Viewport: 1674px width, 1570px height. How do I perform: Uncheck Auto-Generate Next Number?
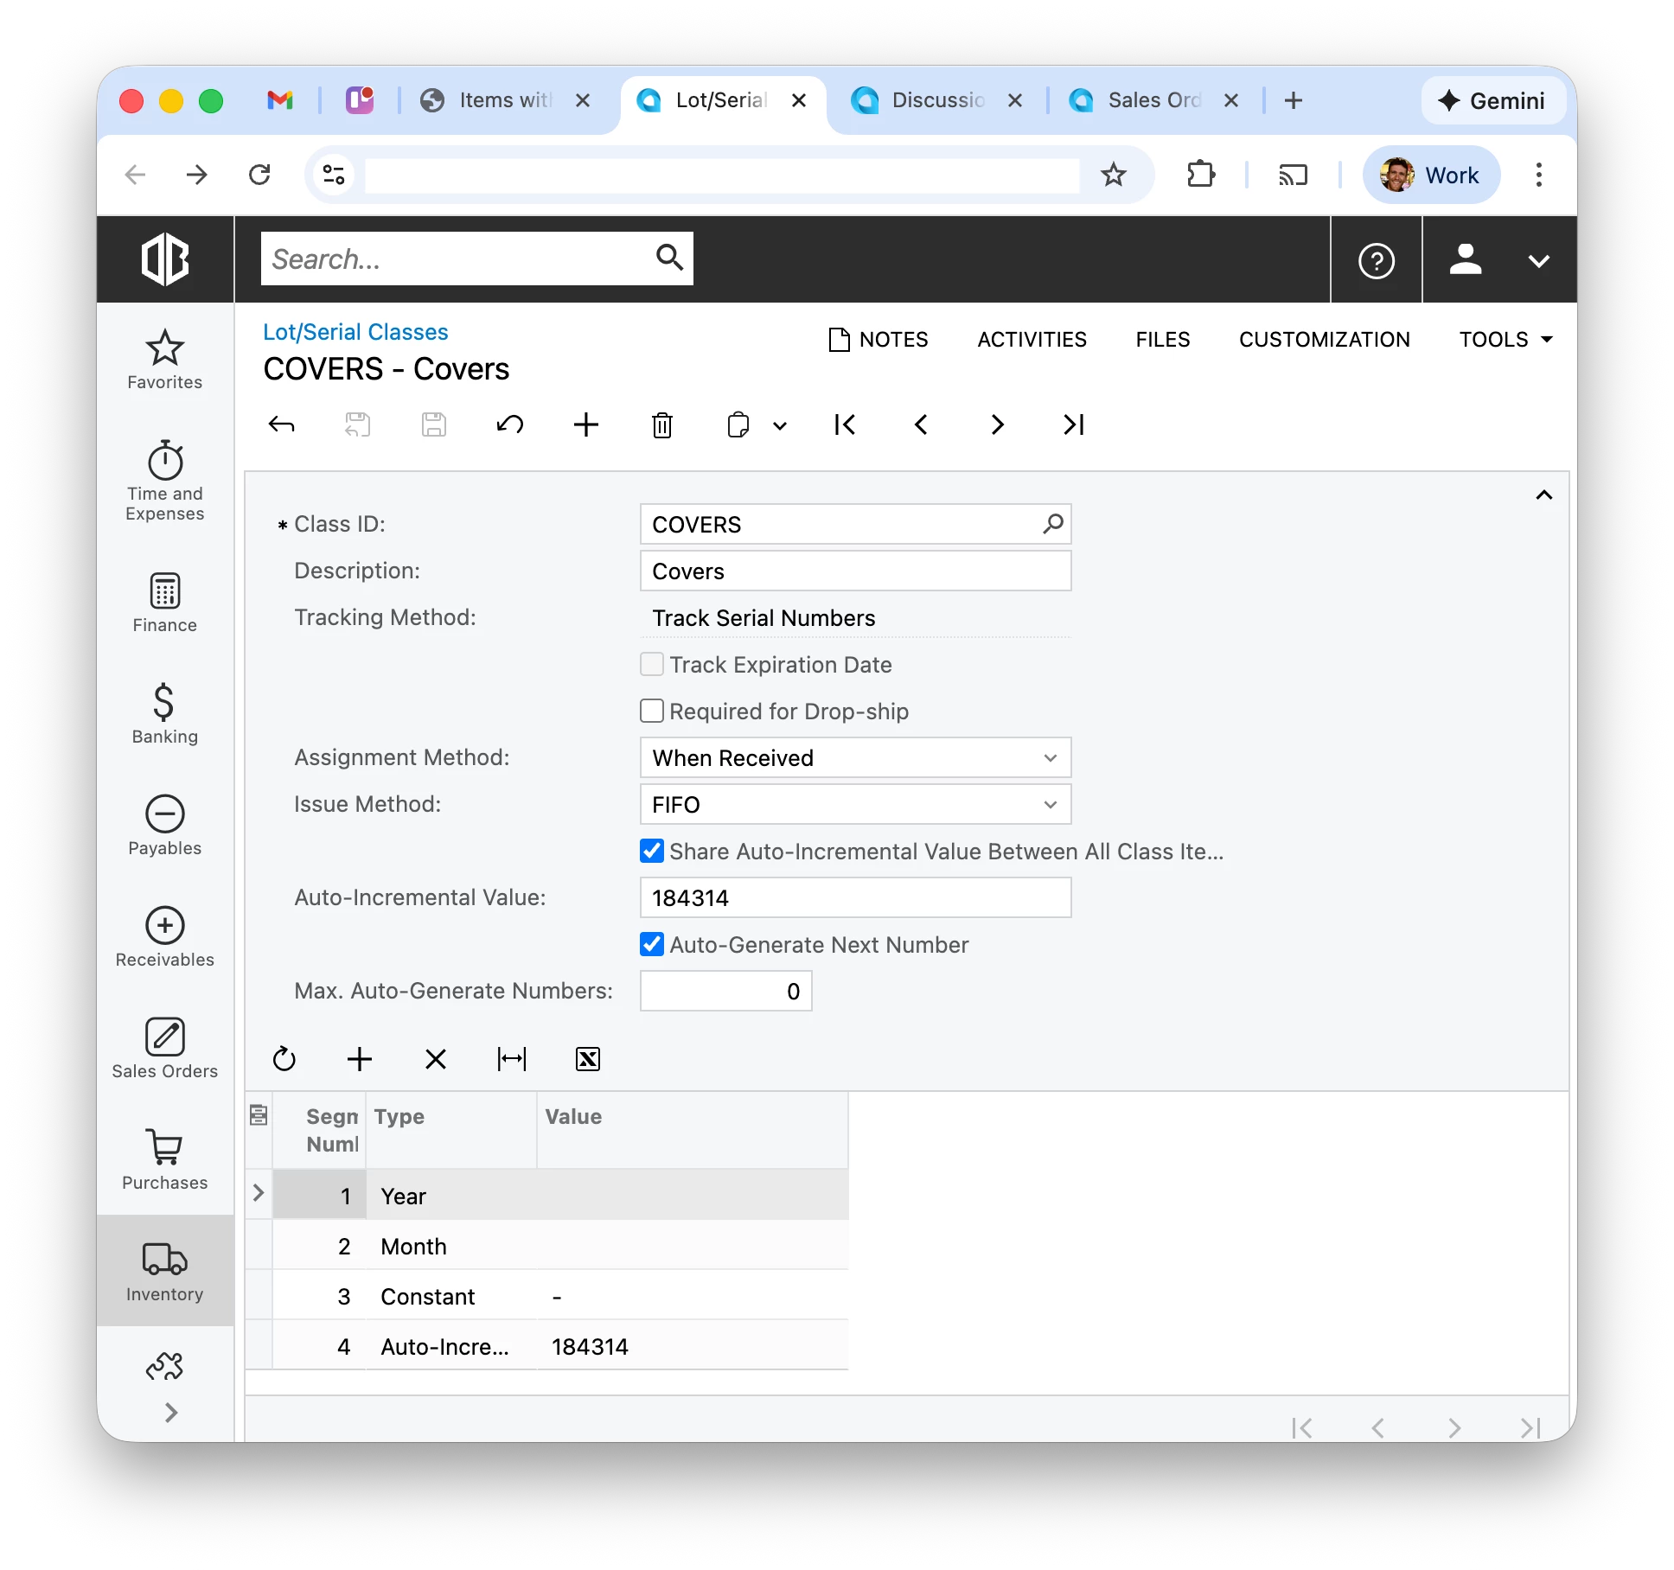point(652,944)
